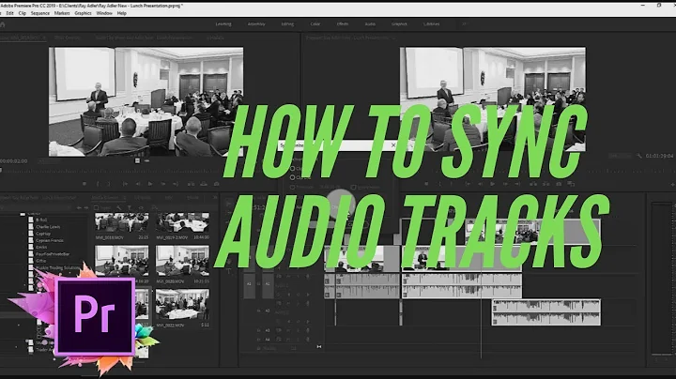Open the Window menu

point(104,13)
